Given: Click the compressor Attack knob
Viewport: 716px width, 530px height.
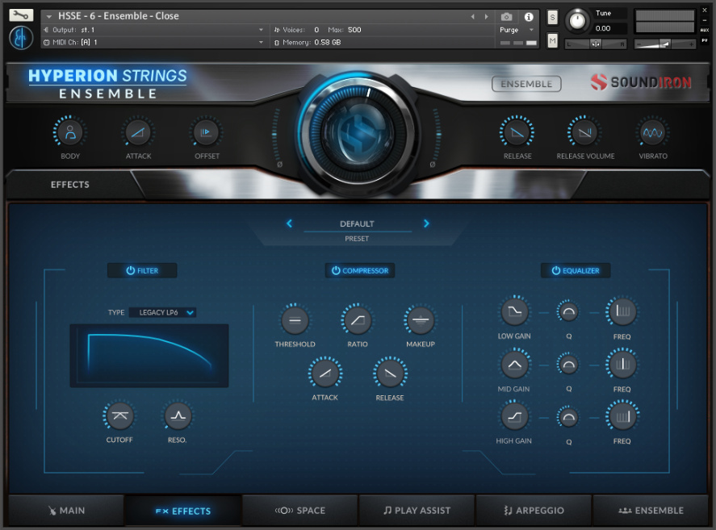Looking at the screenshot, I should point(325,374).
